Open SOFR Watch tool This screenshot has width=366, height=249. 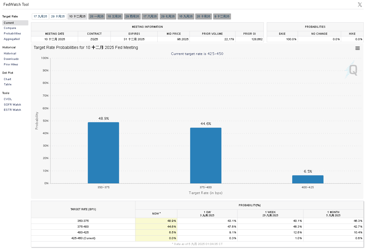[x=12, y=105]
